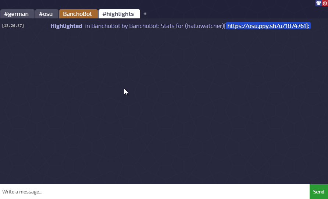Add a new channel with plus button
This screenshot has width=328, height=199.
(145, 14)
